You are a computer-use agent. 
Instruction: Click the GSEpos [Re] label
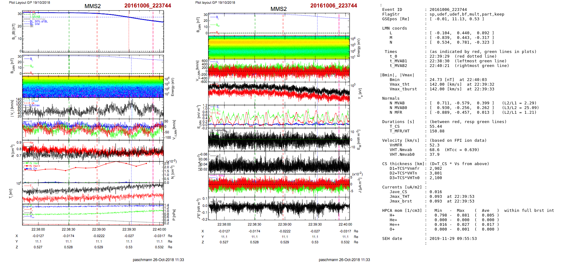pyautogui.click(x=396, y=19)
